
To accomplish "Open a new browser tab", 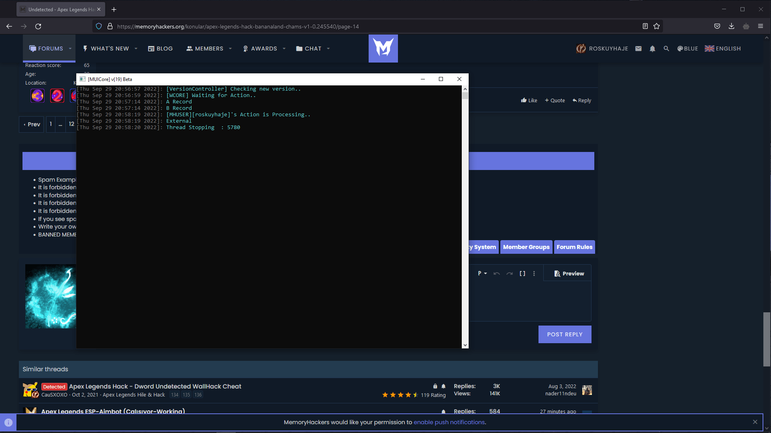I will coord(114,9).
